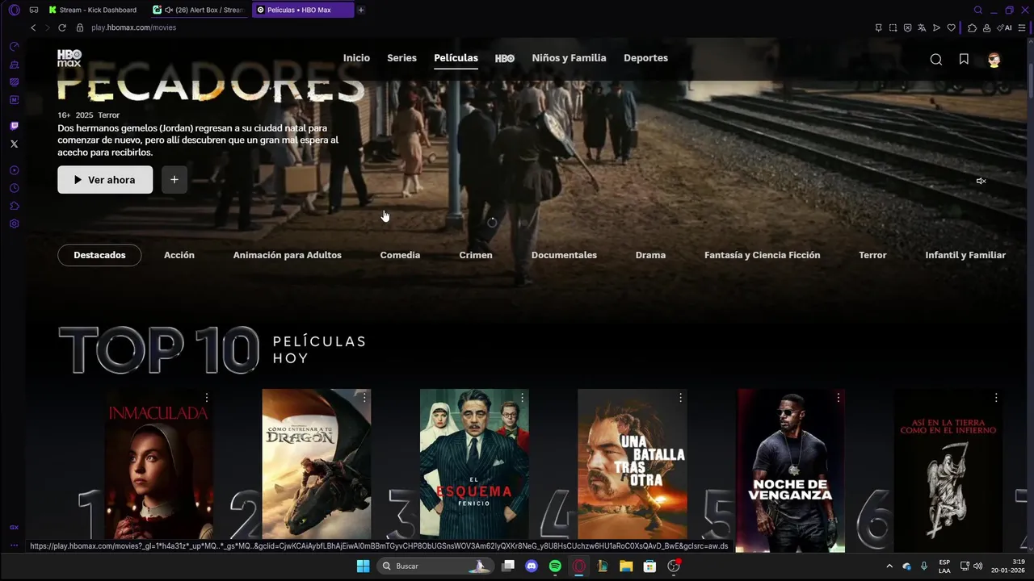
Task: Filter movies by Terror
Action: (872, 255)
